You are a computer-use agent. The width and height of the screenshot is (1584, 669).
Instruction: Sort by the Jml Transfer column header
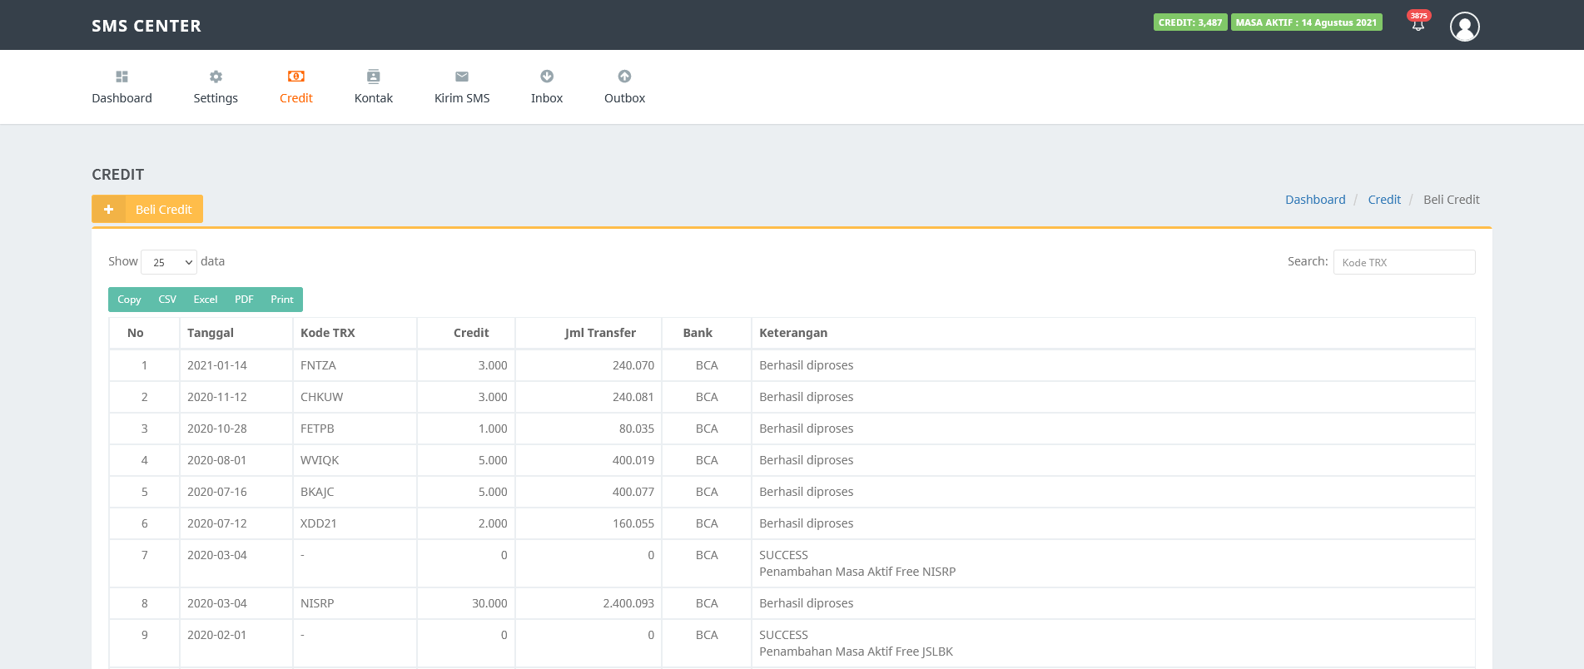point(588,333)
